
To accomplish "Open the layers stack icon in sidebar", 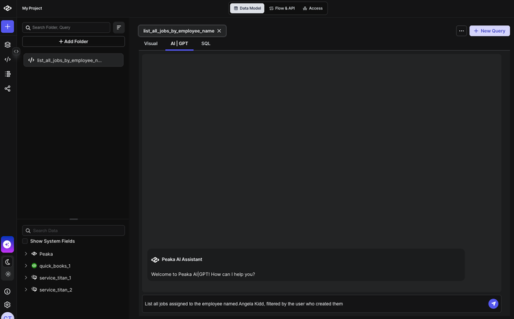I will pos(8,44).
